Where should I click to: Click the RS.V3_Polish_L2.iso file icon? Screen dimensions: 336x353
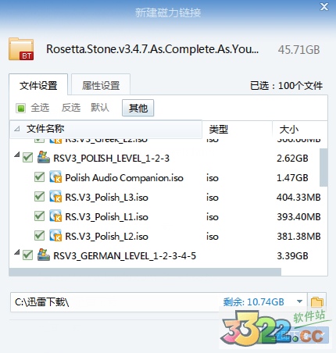(55, 236)
